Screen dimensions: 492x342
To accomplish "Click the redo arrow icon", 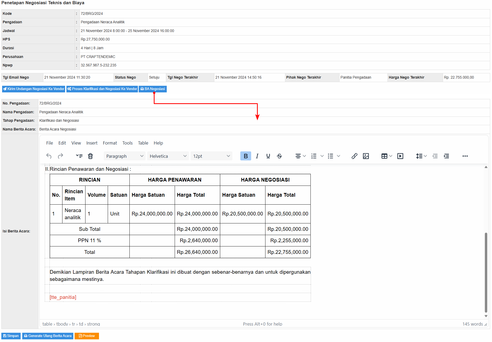I will 60,156.
